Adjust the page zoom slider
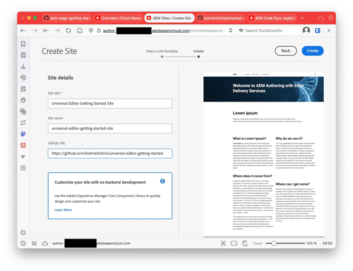 coord(274,243)
